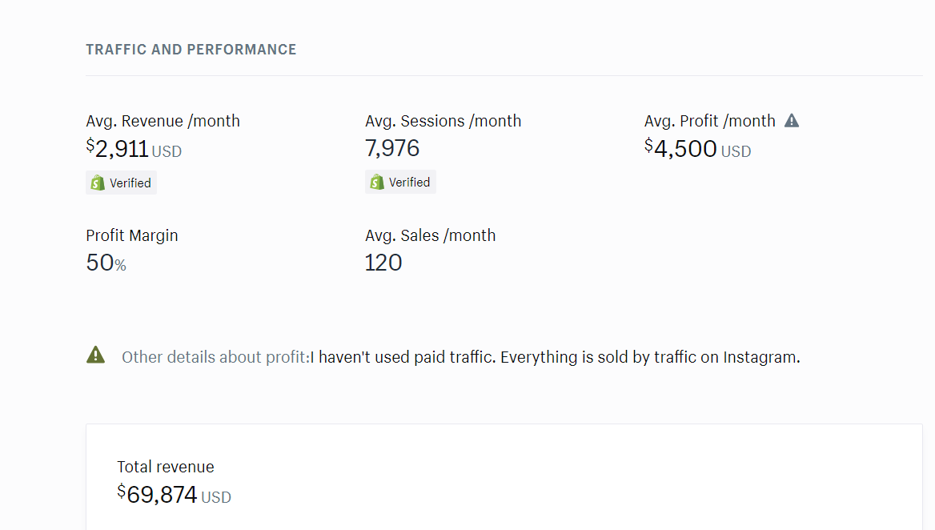Click the Avg. Revenue /month label
Viewport: 935px width, 530px height.
(163, 121)
